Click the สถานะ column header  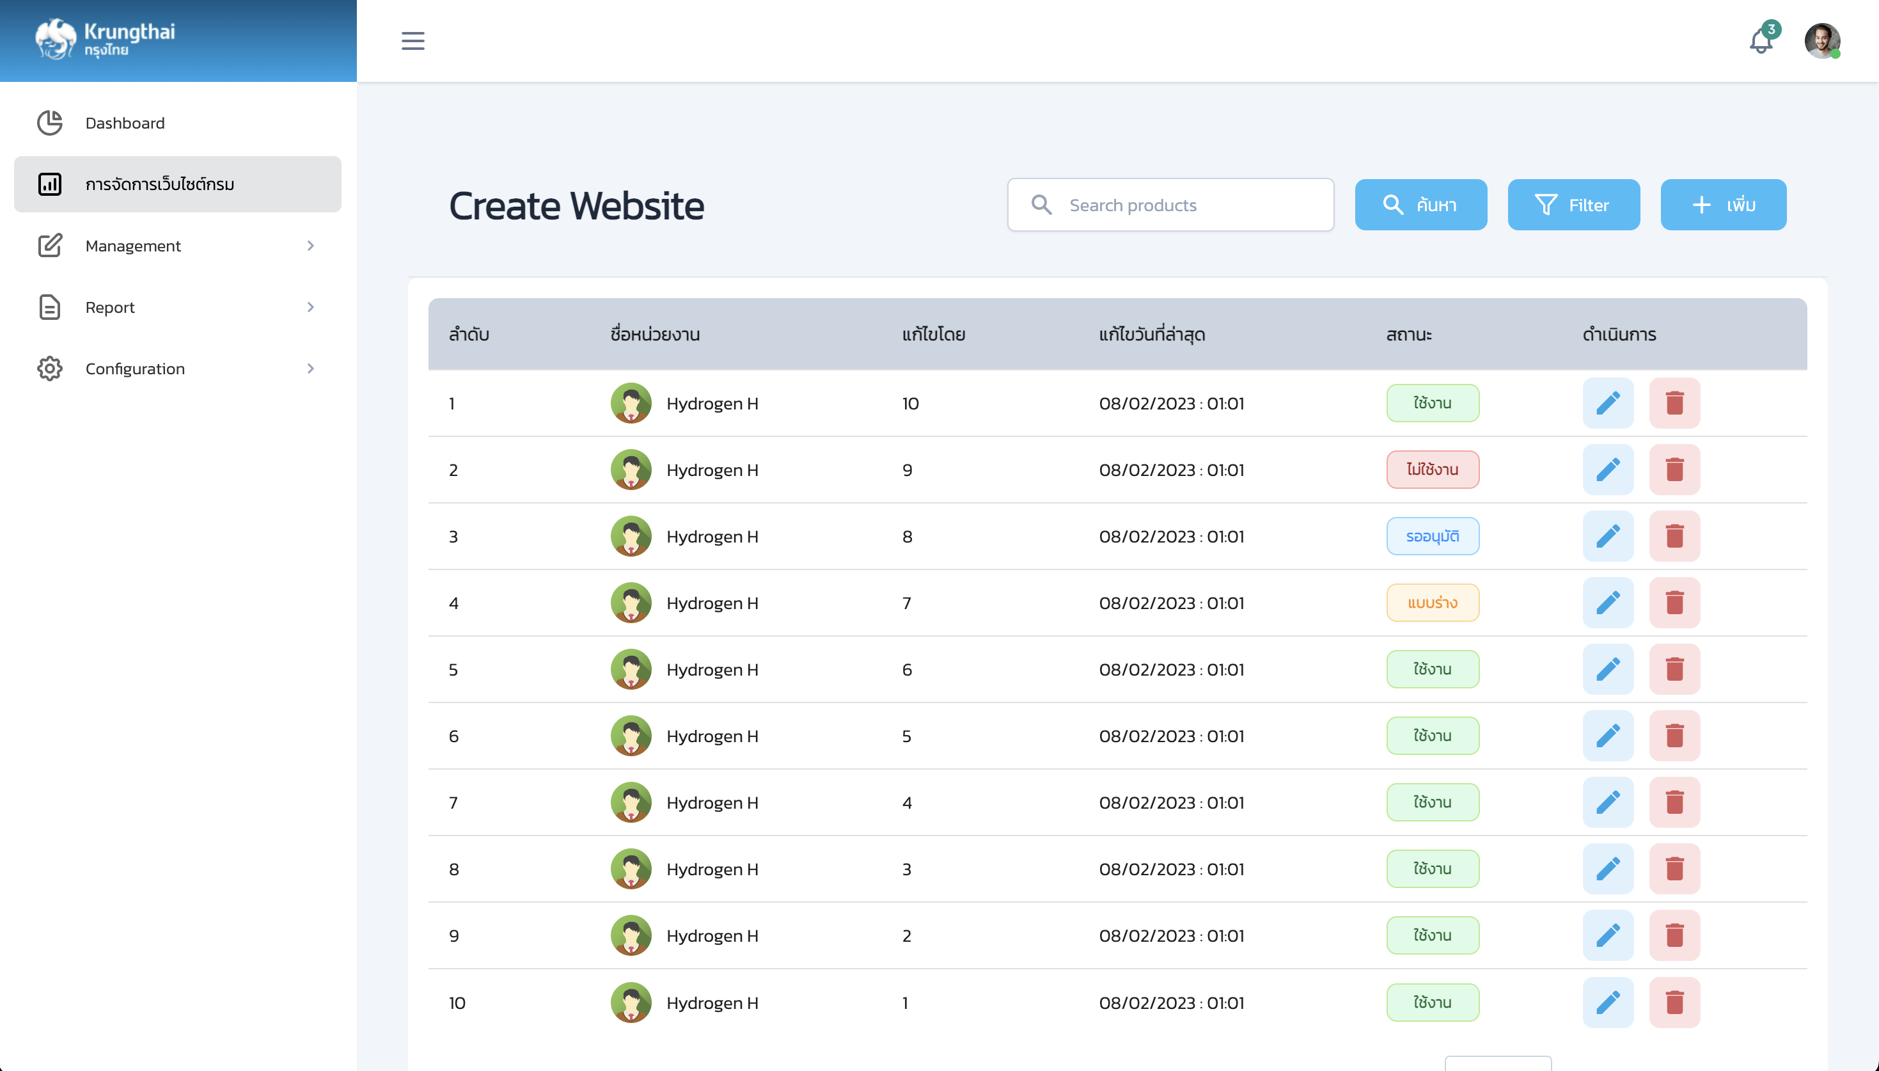click(1408, 335)
